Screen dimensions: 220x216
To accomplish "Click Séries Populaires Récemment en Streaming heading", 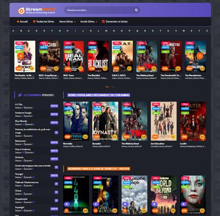I will point(99,95).
